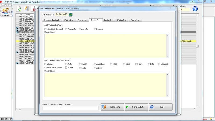This screenshot has width=215, height=121.
Task: Select patient row 00020 DENISE
Action: click(25, 26)
